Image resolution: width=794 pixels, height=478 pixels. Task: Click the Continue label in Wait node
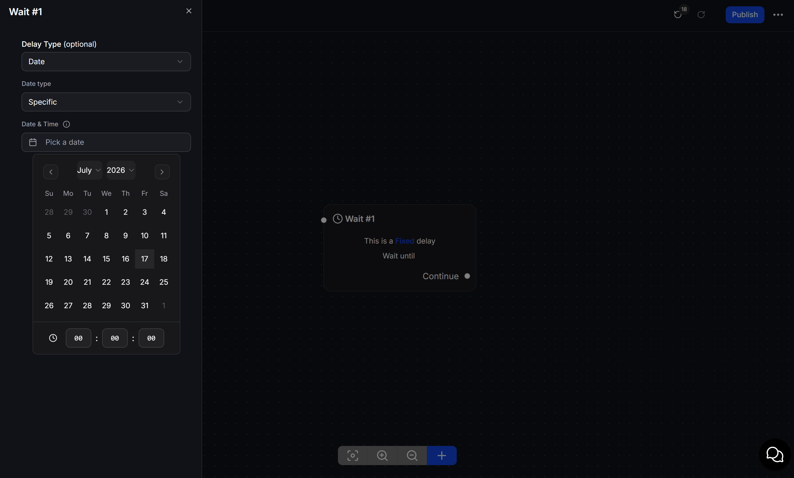(x=440, y=276)
